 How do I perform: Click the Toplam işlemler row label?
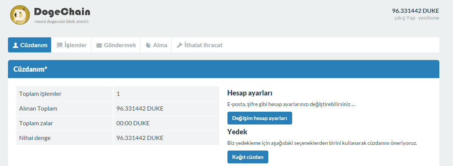point(40,94)
